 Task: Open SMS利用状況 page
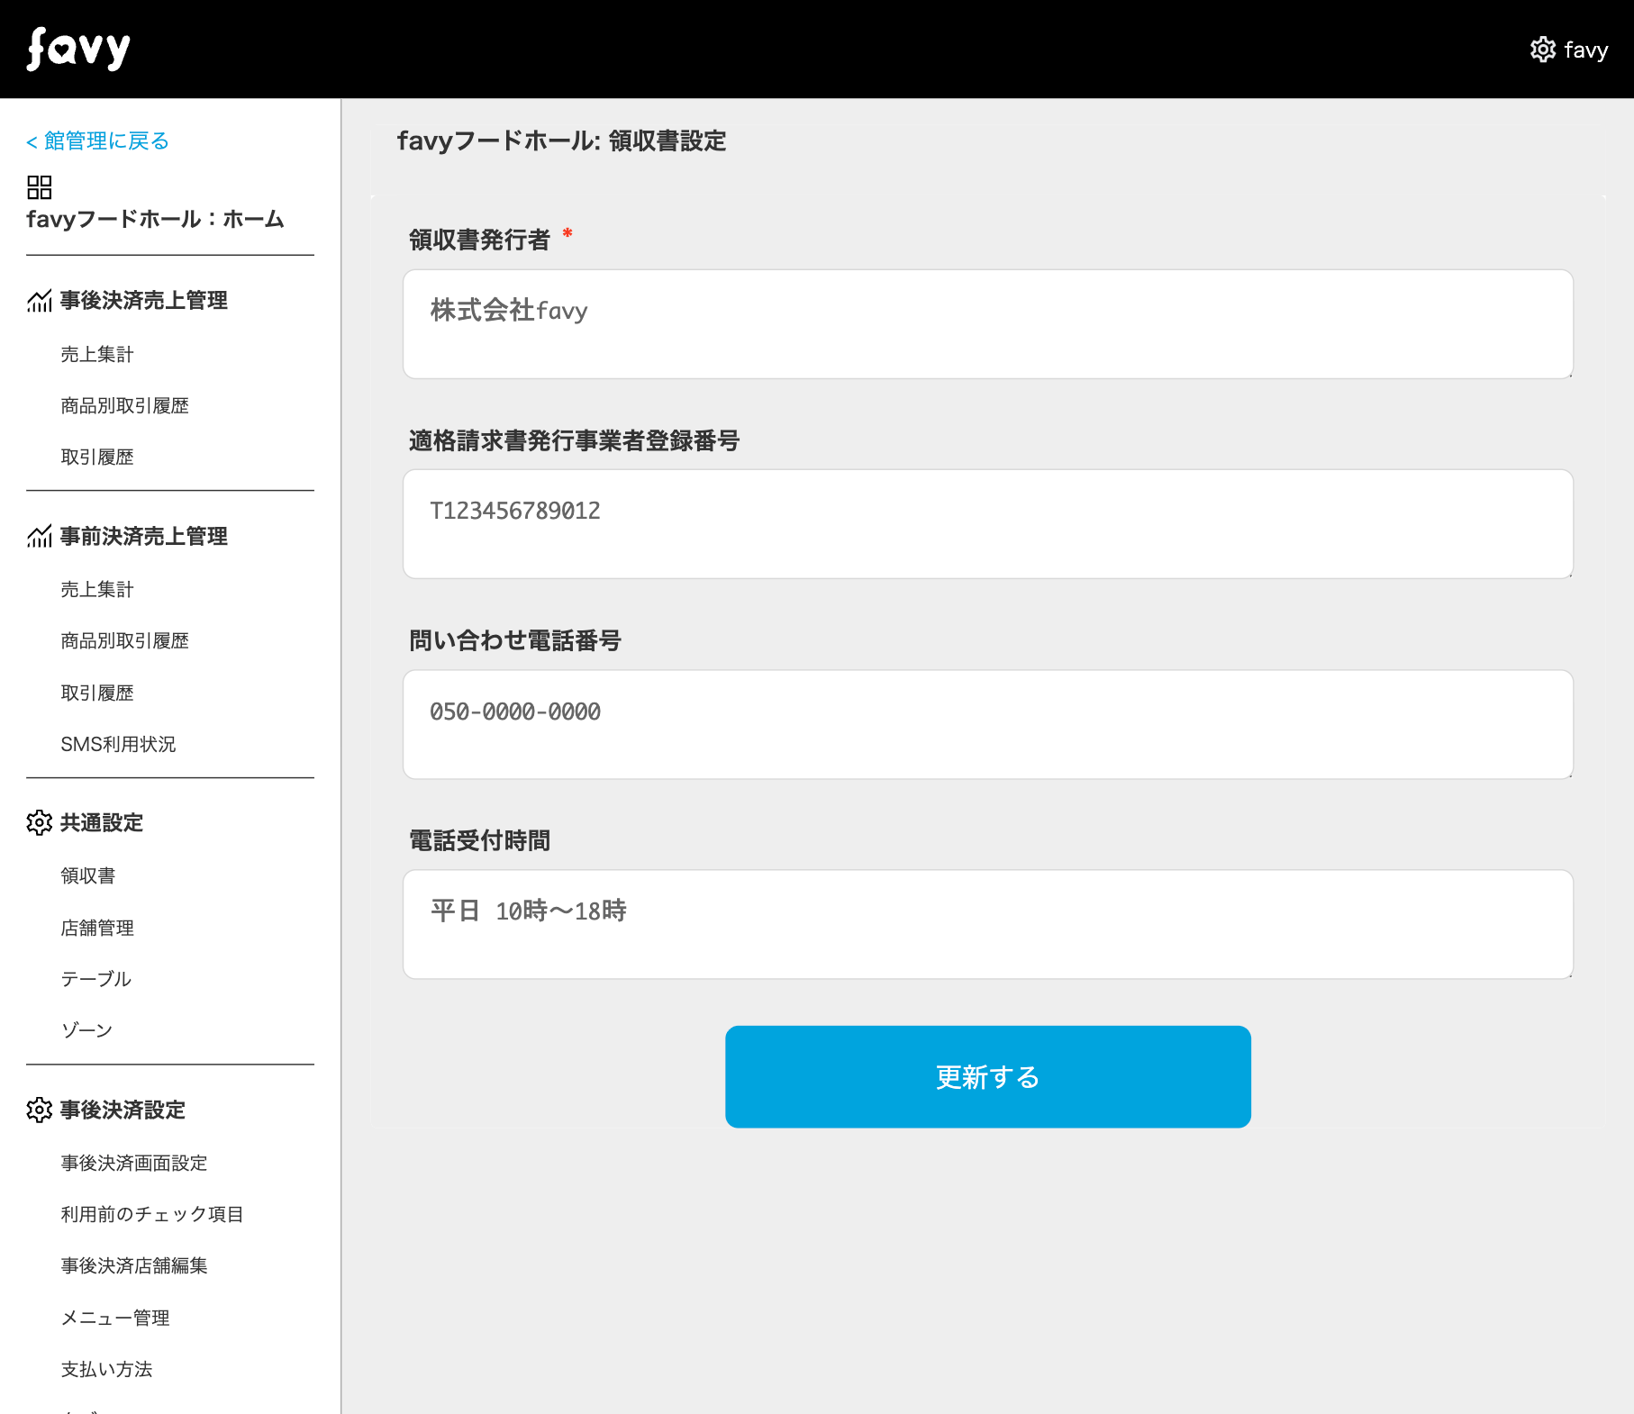[x=118, y=745]
